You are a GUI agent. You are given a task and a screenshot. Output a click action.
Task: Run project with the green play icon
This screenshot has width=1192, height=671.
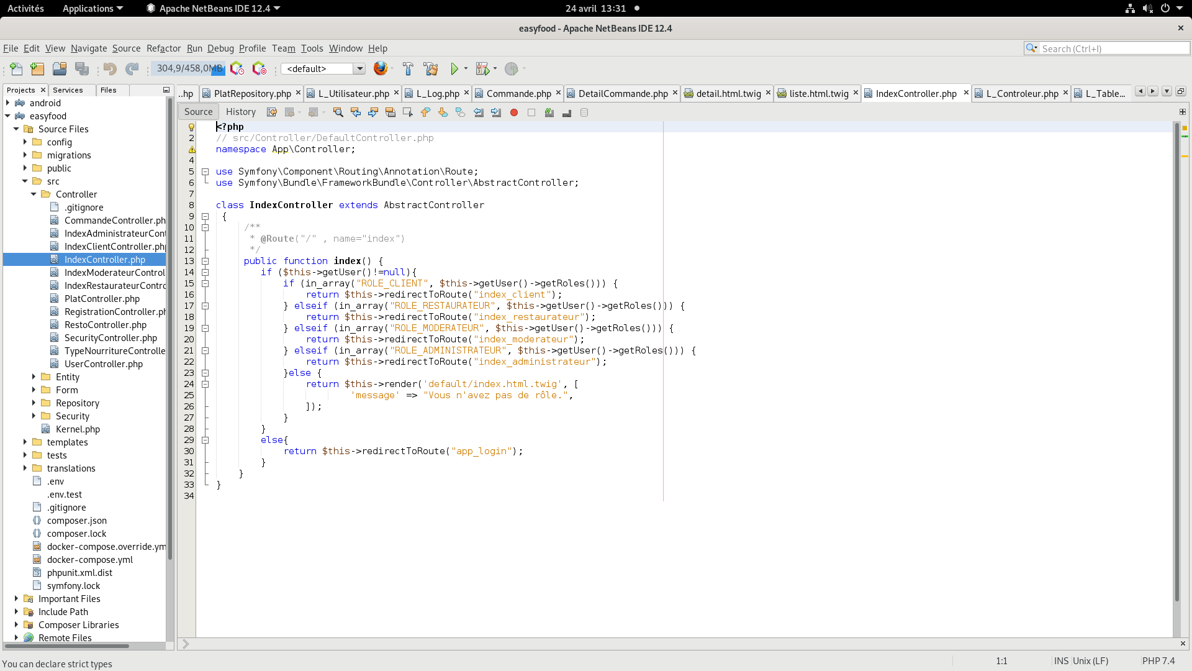[454, 69]
